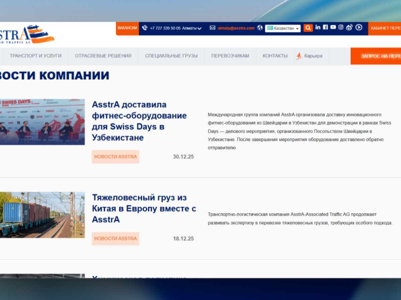Open Swiss Days fitness-equipment article title
Image resolution: width=401 pixels, height=300 pixels.
pyautogui.click(x=139, y=121)
